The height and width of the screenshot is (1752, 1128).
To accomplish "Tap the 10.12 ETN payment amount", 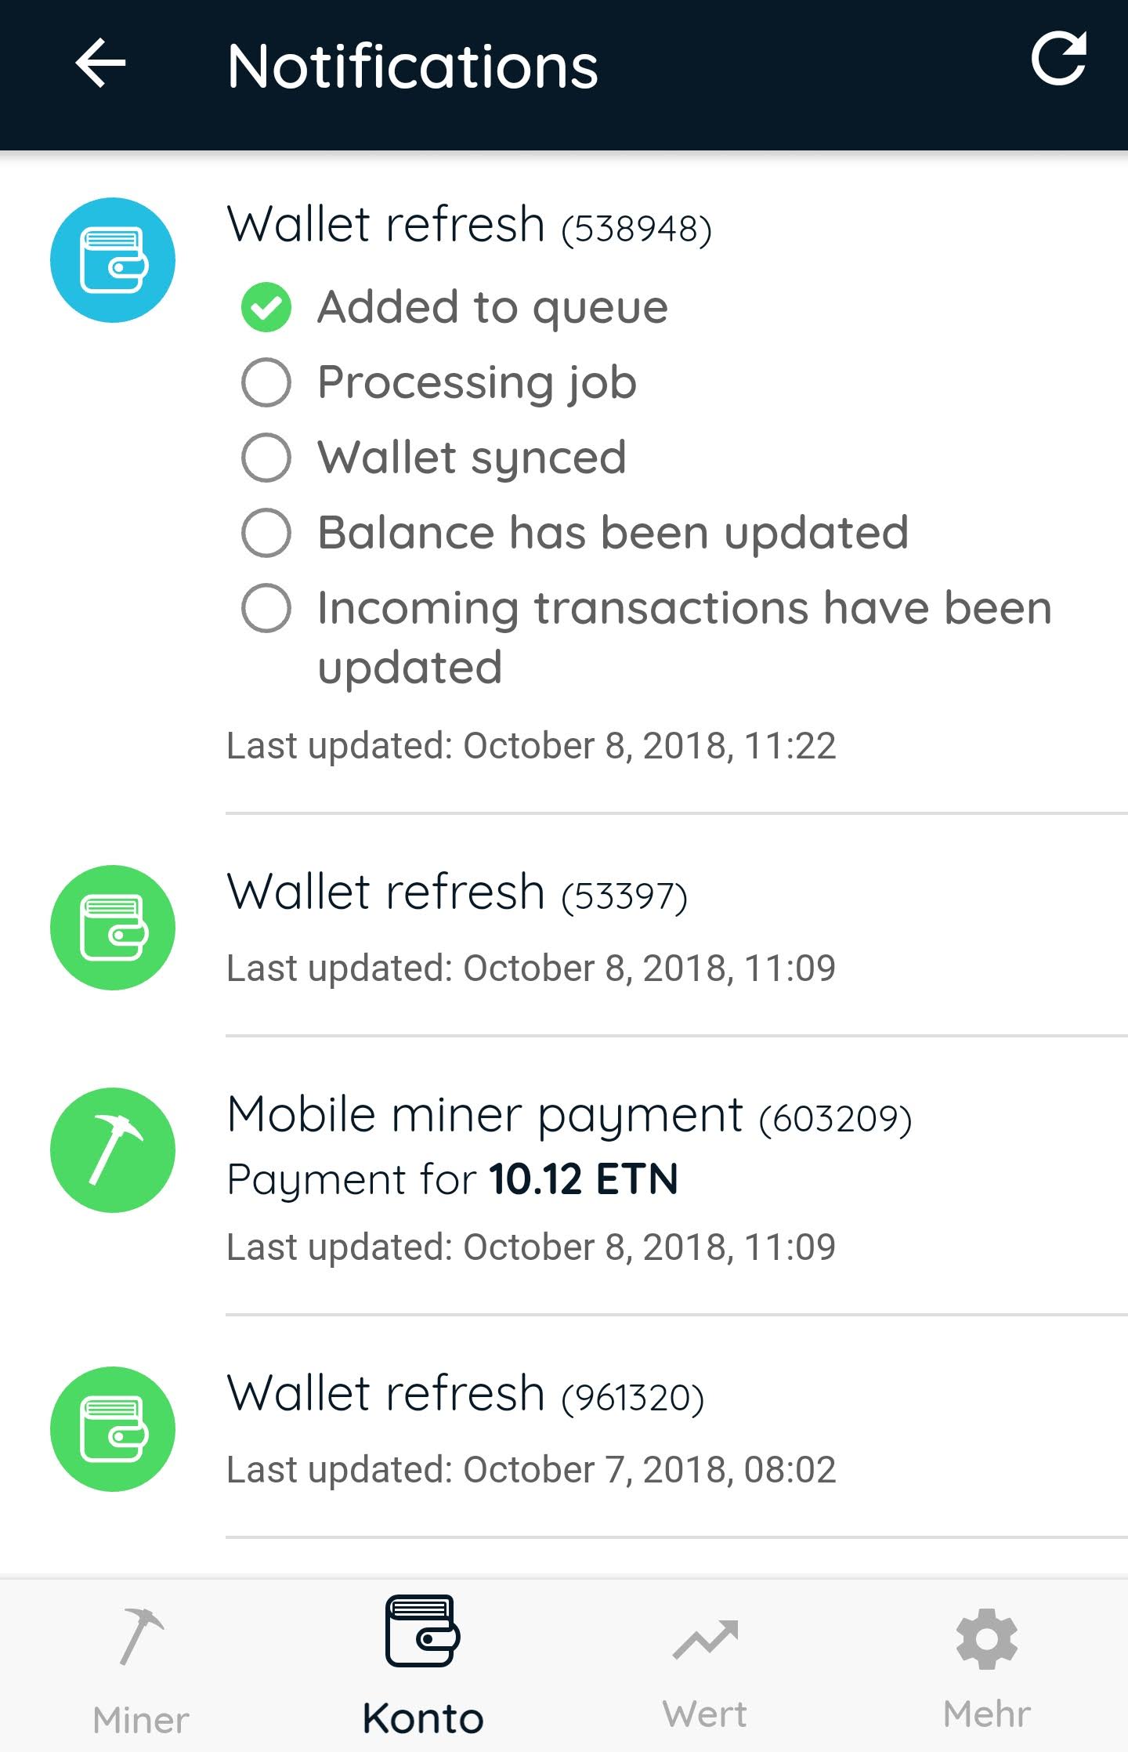I will tap(584, 1180).
